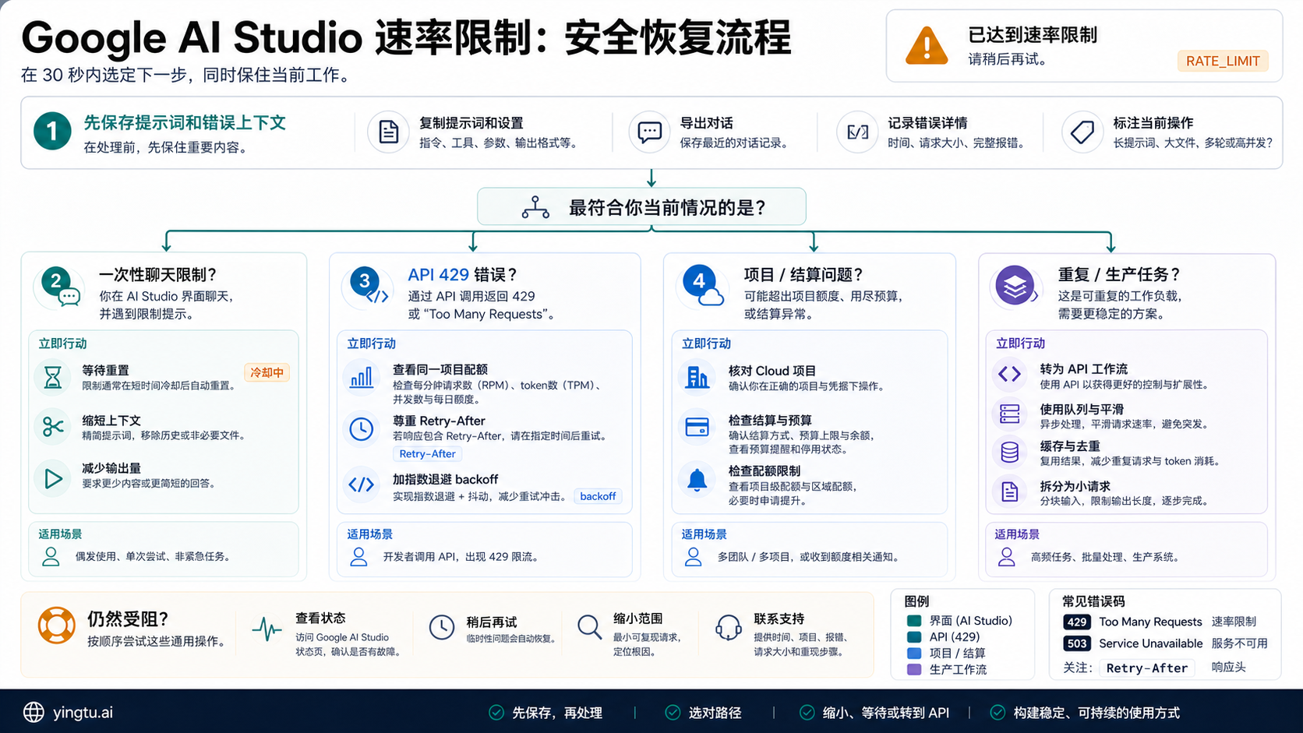Click the backoff tag chip
Image resolution: width=1303 pixels, height=733 pixels.
coord(598,496)
